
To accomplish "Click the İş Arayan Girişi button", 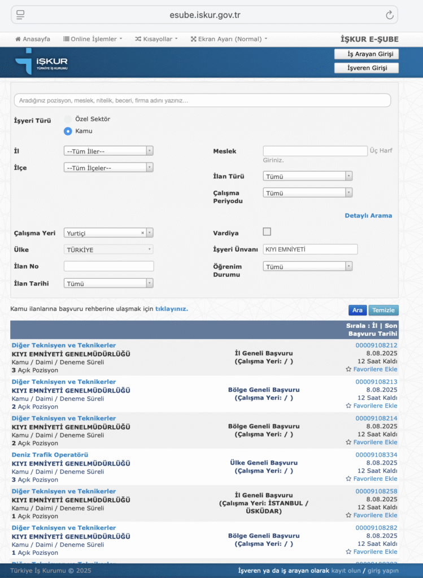I will pyautogui.click(x=366, y=54).
